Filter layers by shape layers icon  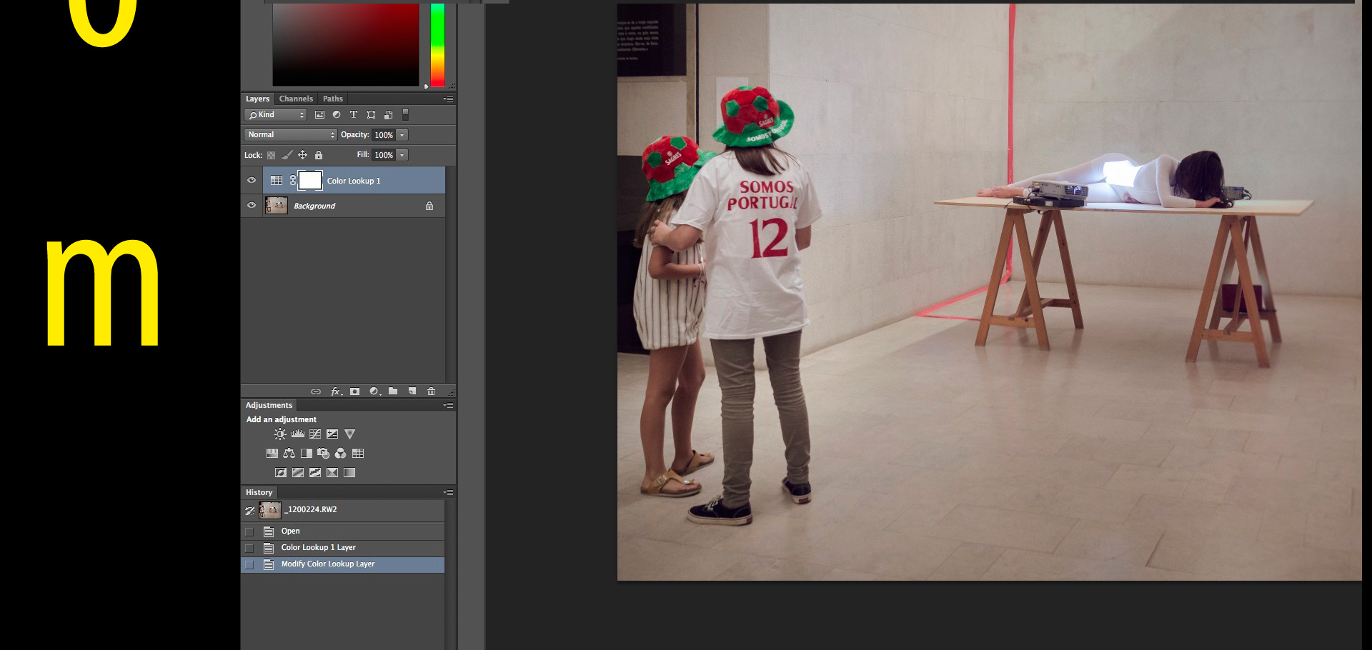[x=371, y=115]
